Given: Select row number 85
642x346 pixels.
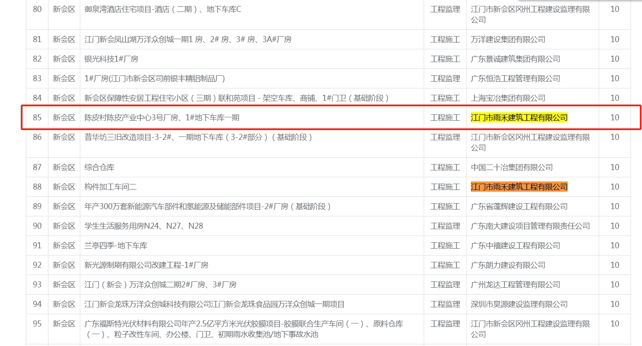Looking at the screenshot, I should [x=37, y=118].
